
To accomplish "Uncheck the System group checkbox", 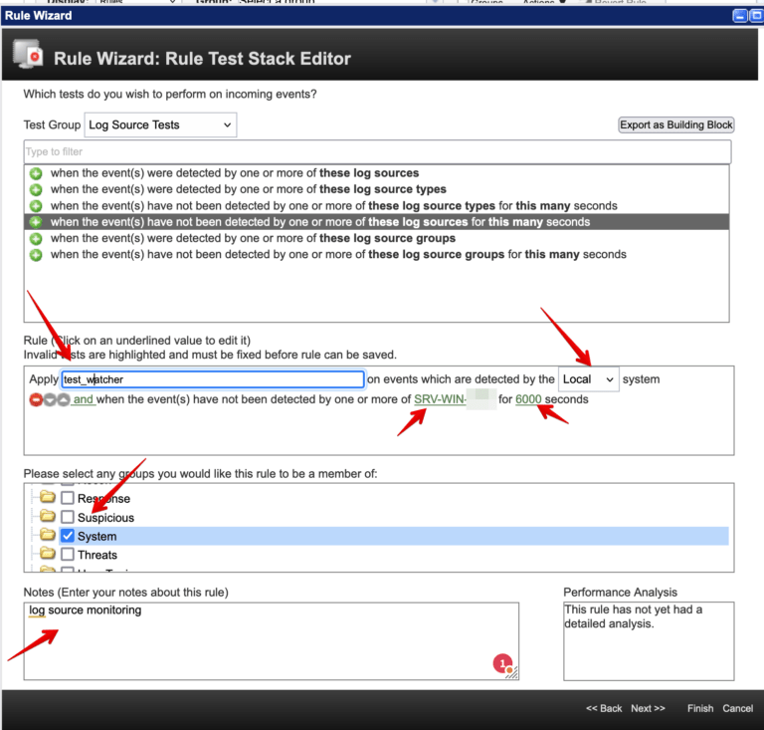I will 68,536.
